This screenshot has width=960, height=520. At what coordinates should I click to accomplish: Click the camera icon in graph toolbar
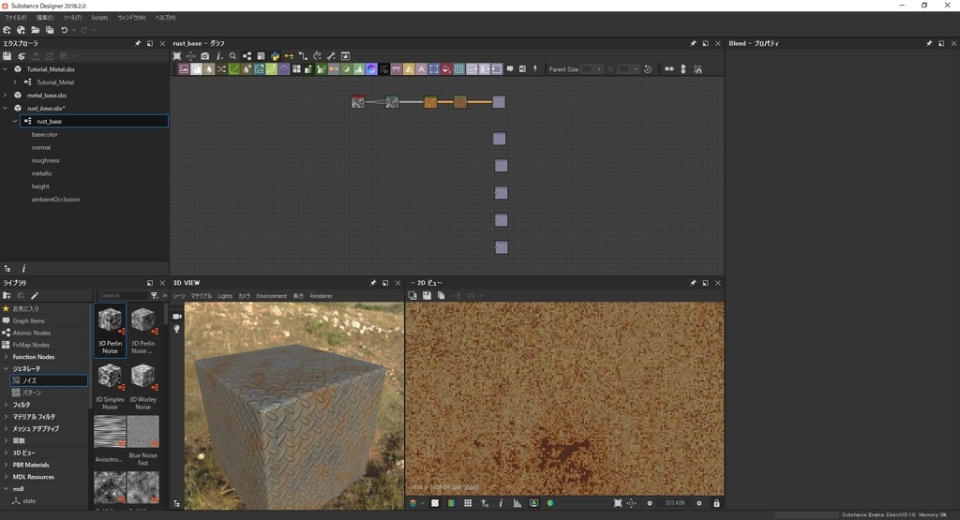205,56
